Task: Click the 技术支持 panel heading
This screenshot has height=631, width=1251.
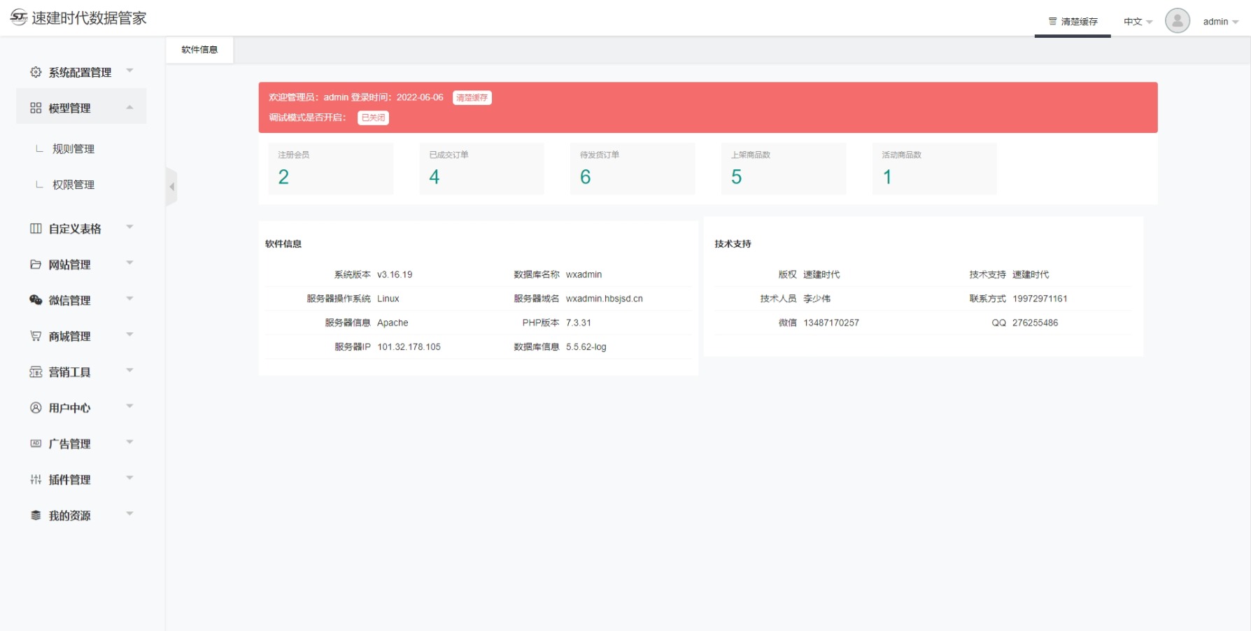Action: [733, 244]
